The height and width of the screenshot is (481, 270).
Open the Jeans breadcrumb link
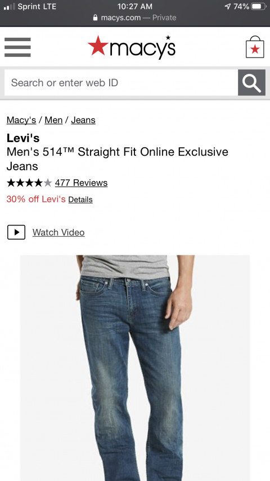pyautogui.click(x=83, y=120)
